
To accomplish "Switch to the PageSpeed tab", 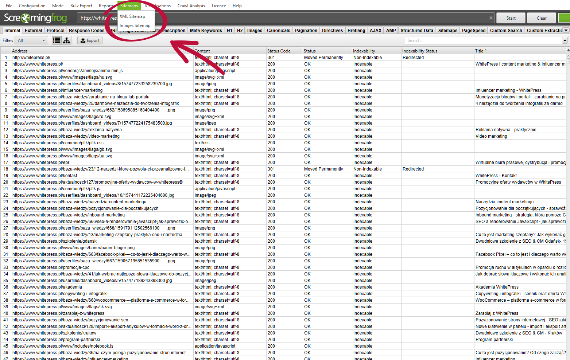I will click(474, 30).
